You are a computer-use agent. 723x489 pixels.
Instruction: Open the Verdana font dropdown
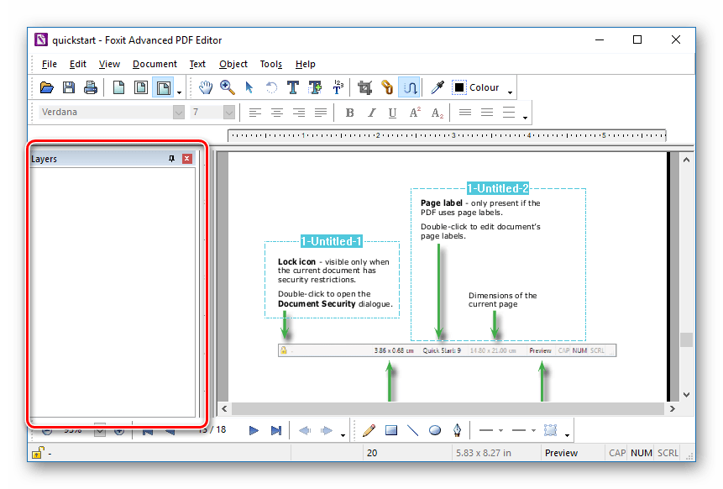(x=179, y=112)
